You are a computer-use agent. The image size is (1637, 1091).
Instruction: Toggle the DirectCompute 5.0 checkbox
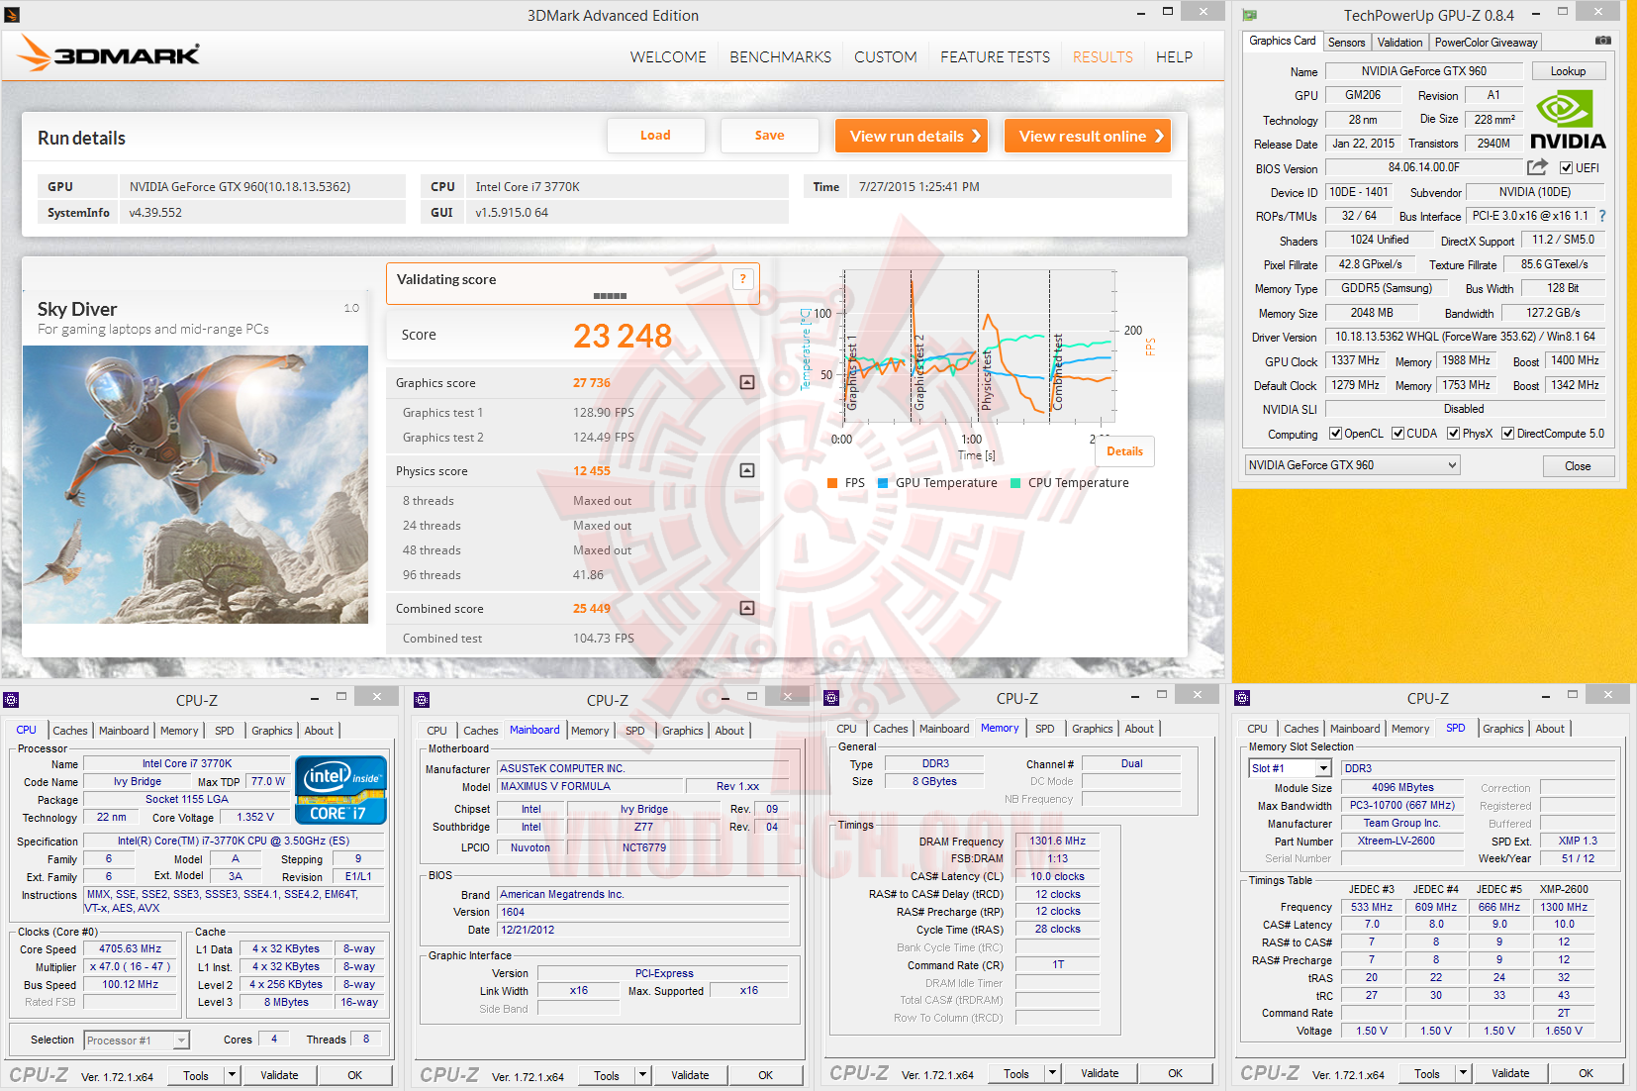point(1507,434)
